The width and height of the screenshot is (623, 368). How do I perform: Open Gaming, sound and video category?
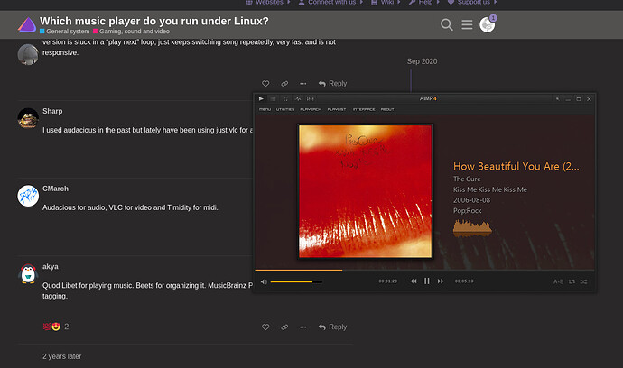[132, 32]
